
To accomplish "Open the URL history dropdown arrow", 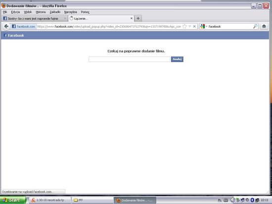I will coord(190,26).
